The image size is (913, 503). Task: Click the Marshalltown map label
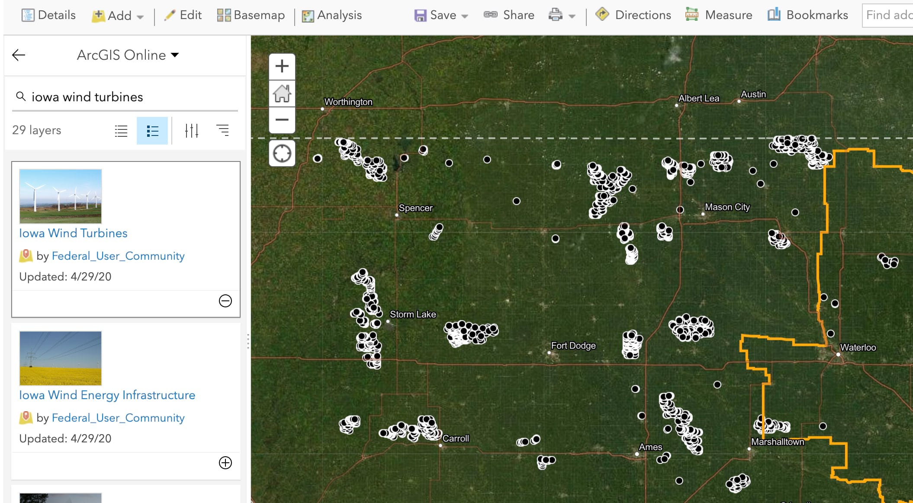(778, 442)
